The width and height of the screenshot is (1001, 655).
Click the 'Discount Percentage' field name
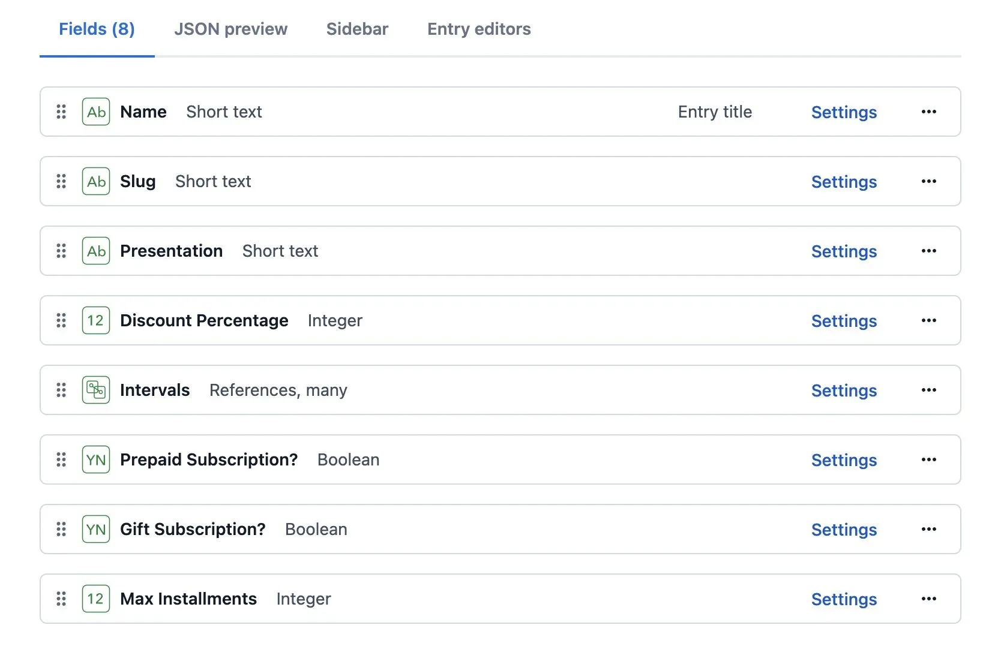[204, 320]
